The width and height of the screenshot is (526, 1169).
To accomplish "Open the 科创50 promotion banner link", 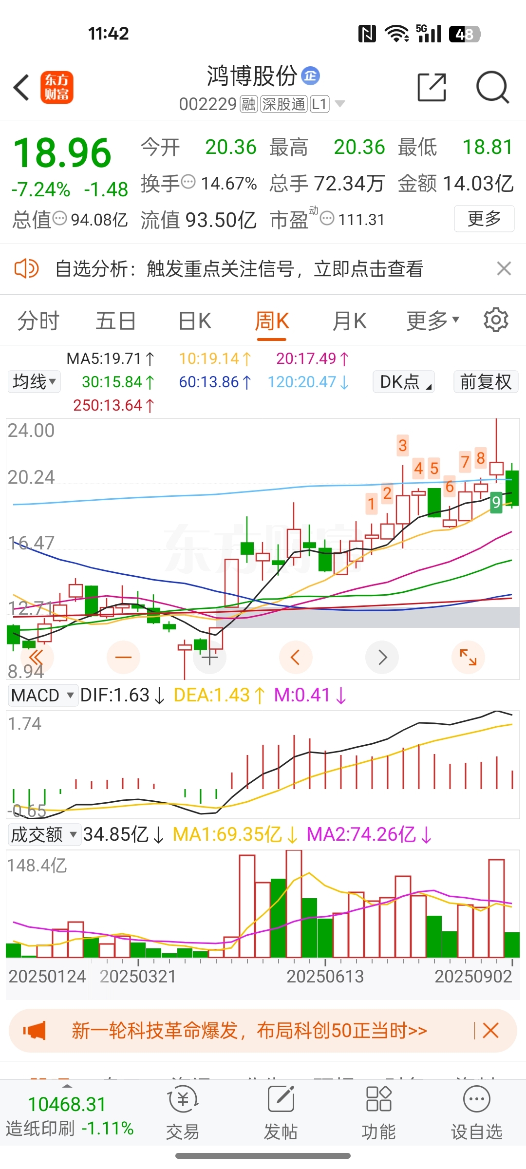I will click(249, 1030).
